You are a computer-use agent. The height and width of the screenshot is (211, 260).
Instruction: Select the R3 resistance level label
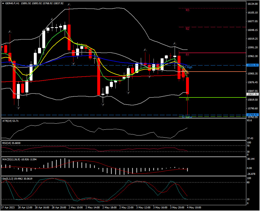coord(187,10)
